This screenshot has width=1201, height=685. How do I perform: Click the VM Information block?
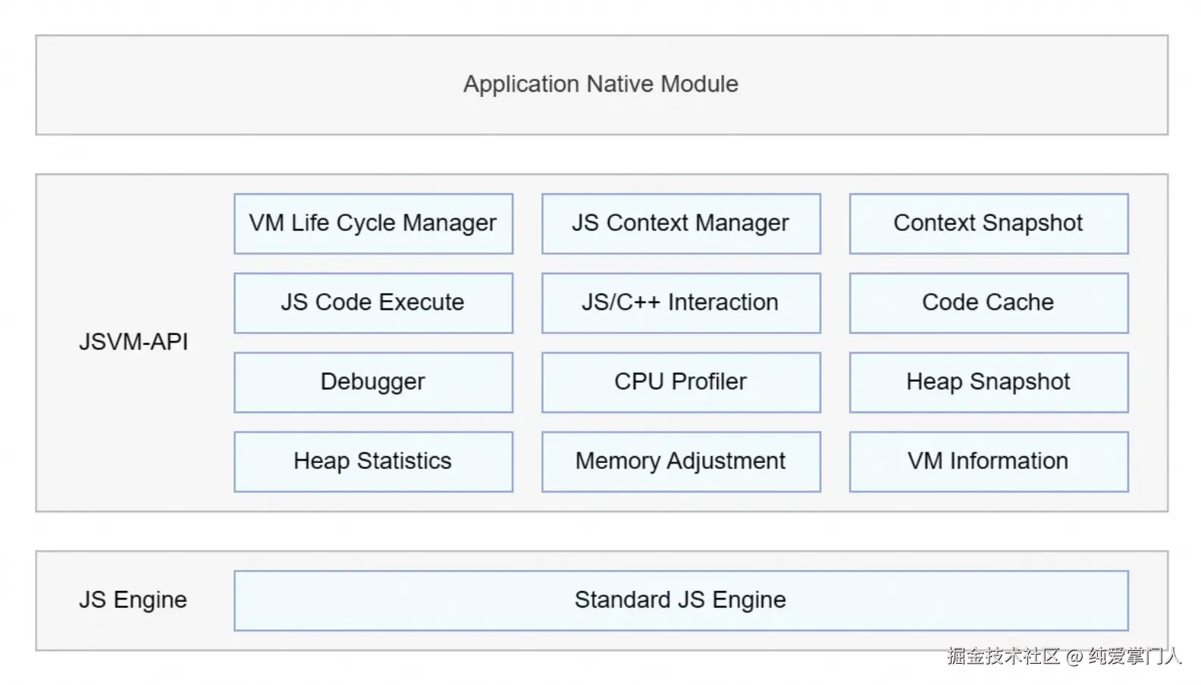[x=988, y=461]
